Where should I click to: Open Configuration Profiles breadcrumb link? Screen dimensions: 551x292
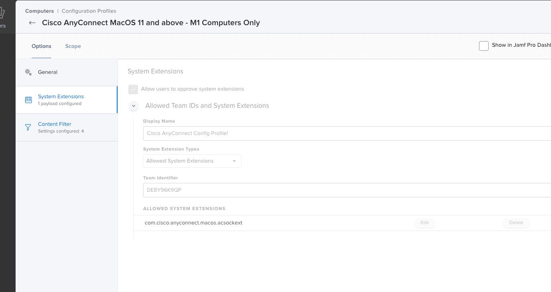tap(89, 11)
